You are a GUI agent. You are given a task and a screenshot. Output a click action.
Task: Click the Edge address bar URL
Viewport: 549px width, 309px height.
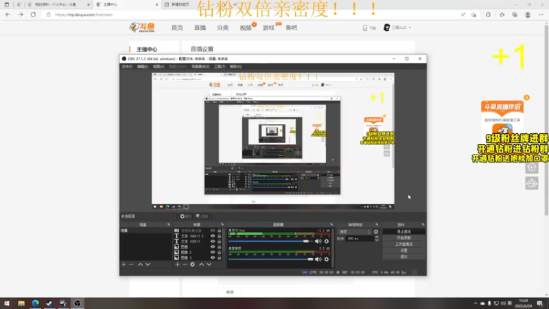[84, 14]
